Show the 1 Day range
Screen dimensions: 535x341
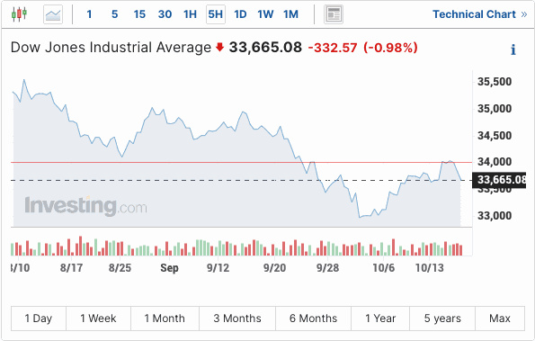pos(39,319)
